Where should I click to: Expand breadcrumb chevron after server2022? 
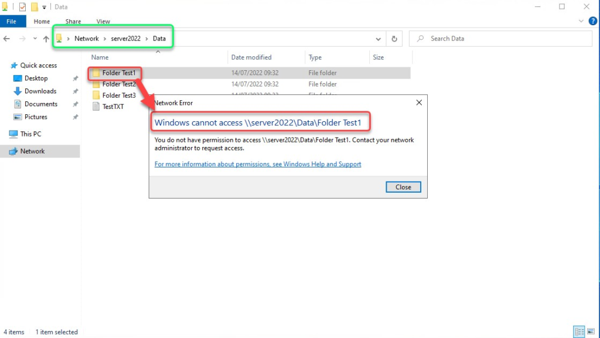pyautogui.click(x=146, y=39)
